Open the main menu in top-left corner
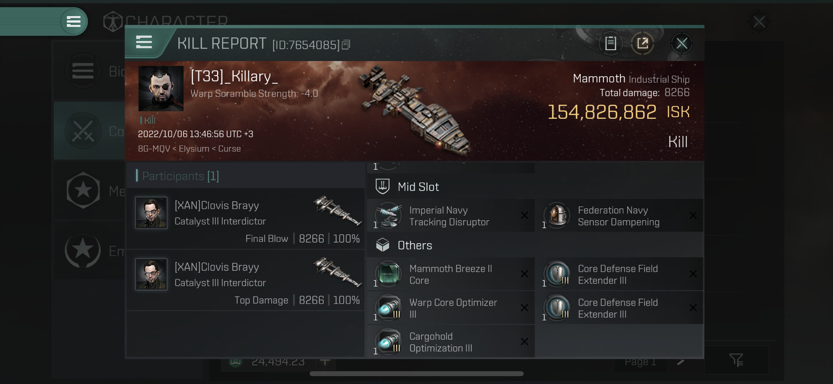Image resolution: width=833 pixels, height=384 pixels. [74, 22]
